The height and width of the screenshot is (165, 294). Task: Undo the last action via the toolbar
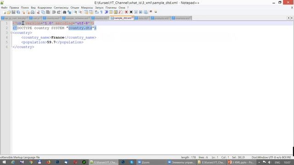coord(54,12)
